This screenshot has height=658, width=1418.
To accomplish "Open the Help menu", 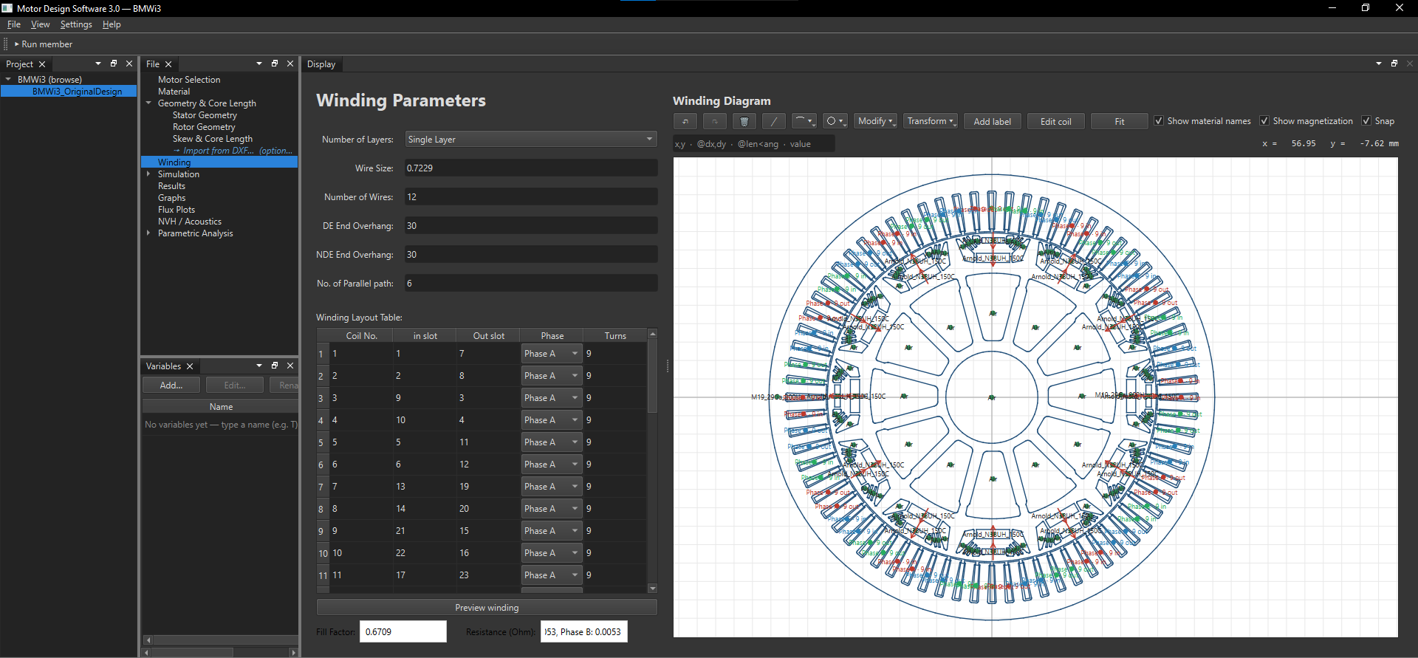I will tap(112, 24).
